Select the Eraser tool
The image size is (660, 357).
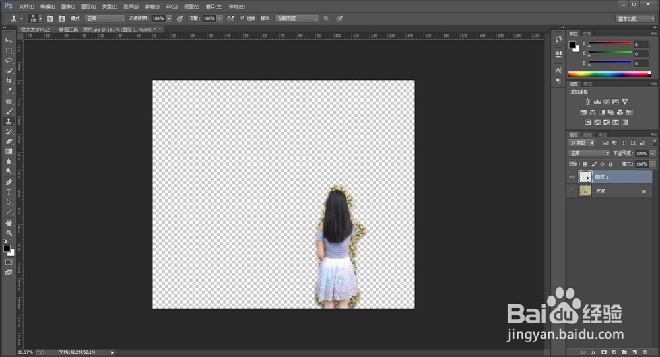(x=9, y=141)
